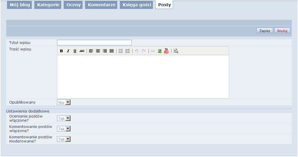Click the Anuluj button
The image size is (298, 157).
(x=282, y=31)
